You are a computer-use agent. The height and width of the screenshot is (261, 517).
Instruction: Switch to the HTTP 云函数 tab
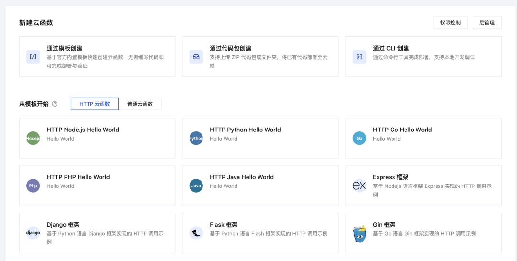tap(95, 104)
